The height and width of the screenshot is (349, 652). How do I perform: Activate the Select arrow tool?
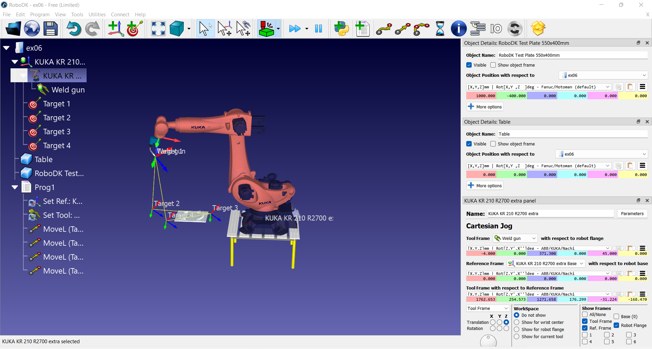[205, 29]
